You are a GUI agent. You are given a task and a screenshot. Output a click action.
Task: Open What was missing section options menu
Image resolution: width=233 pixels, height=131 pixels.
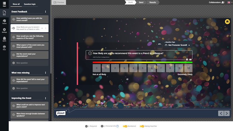pos(45,73)
